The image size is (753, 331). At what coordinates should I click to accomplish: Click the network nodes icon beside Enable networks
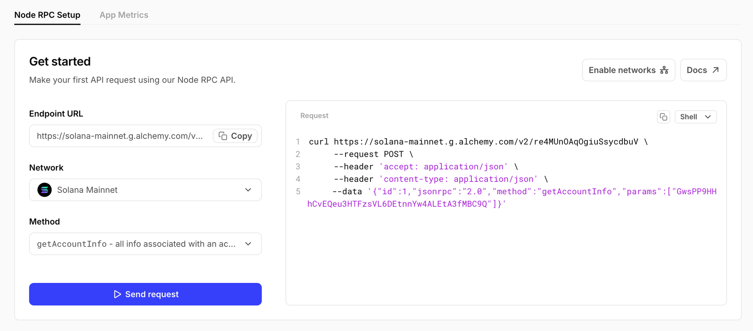[664, 70]
